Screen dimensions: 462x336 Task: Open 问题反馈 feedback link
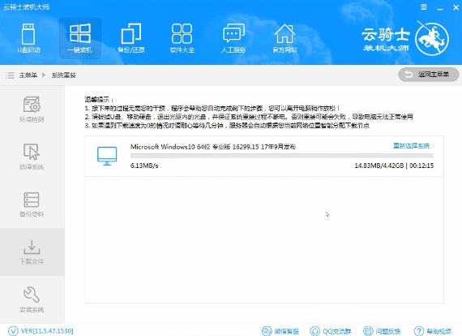click(x=382, y=331)
